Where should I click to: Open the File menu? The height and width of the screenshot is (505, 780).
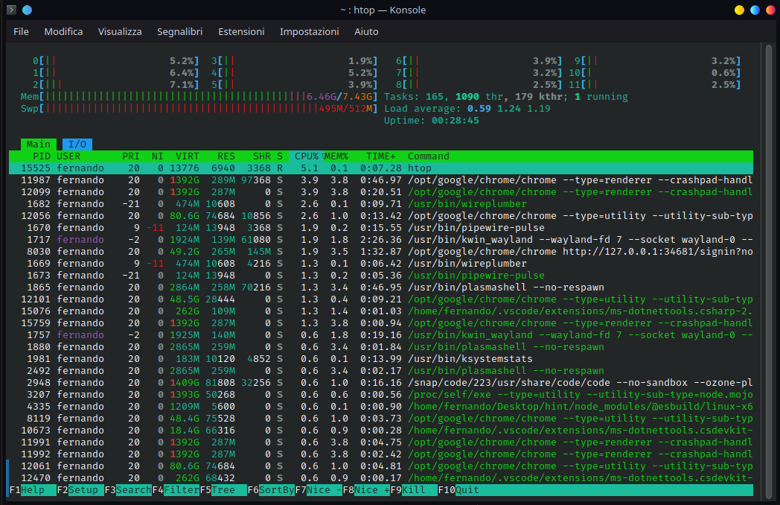pyautogui.click(x=21, y=32)
